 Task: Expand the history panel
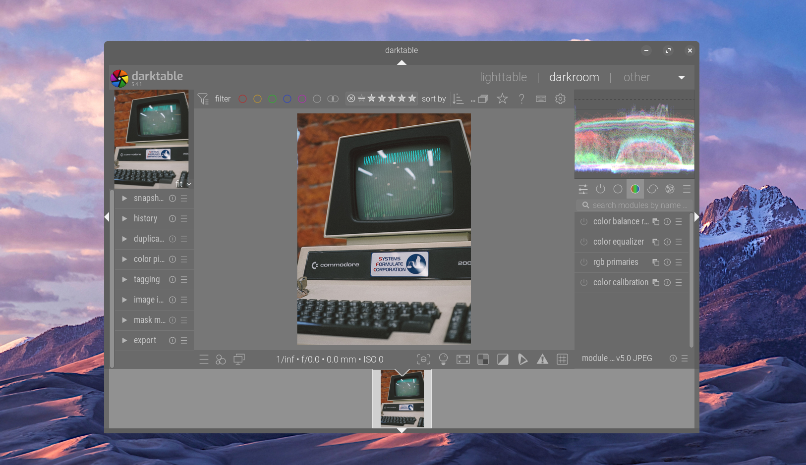124,218
